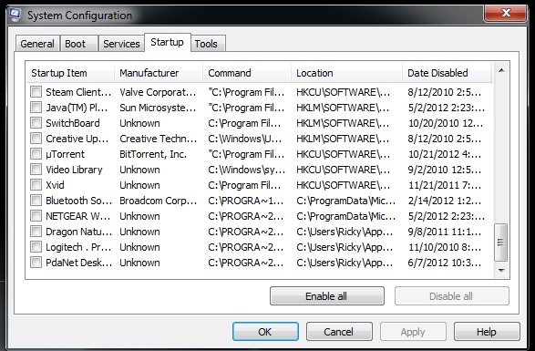Screen dimensions: 535x351
Task: Click the '2/14/2012 1:2...' date cell
Action: [x=445, y=201]
